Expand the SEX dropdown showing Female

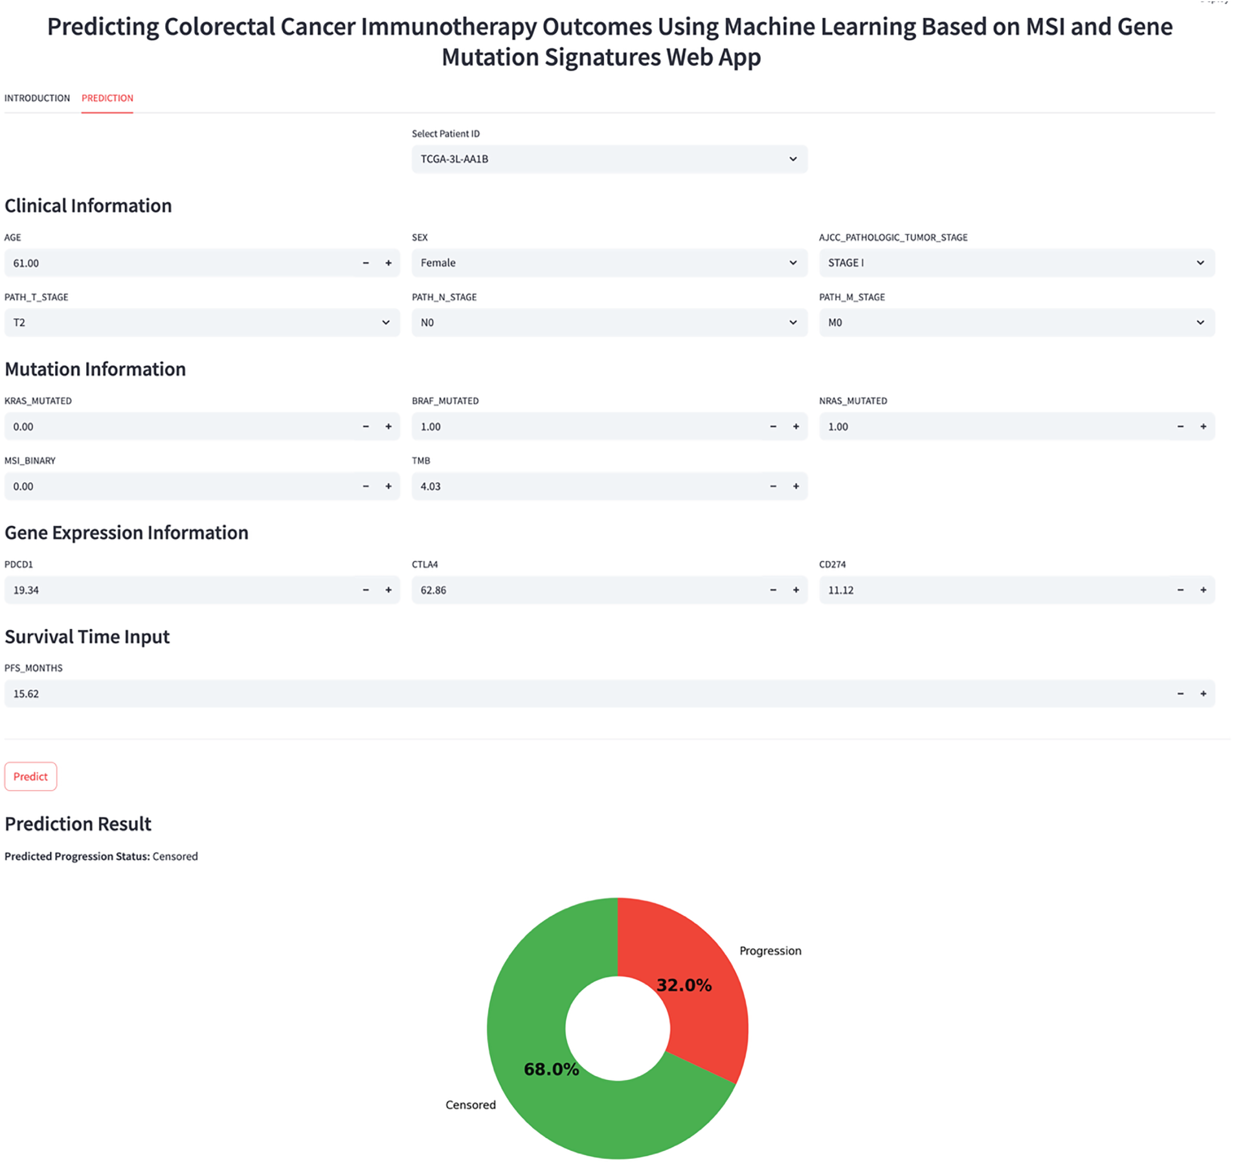pos(609,263)
